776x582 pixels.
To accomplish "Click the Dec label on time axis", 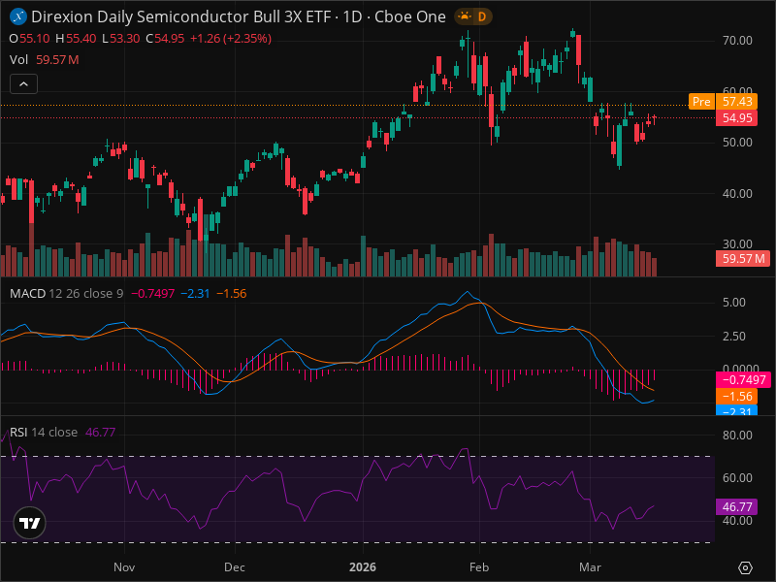I will pos(235,567).
